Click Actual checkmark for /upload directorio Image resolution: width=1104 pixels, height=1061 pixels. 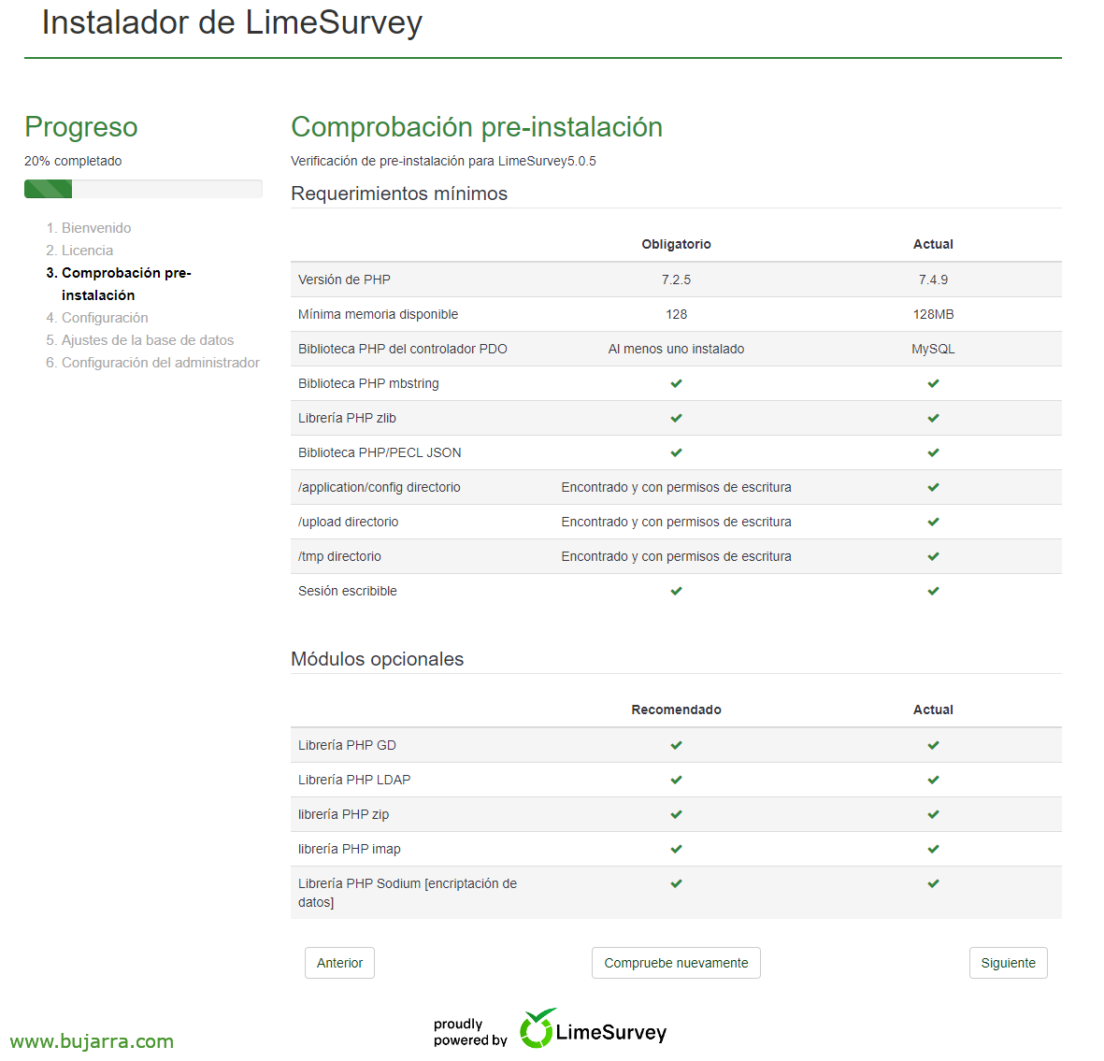933,522
